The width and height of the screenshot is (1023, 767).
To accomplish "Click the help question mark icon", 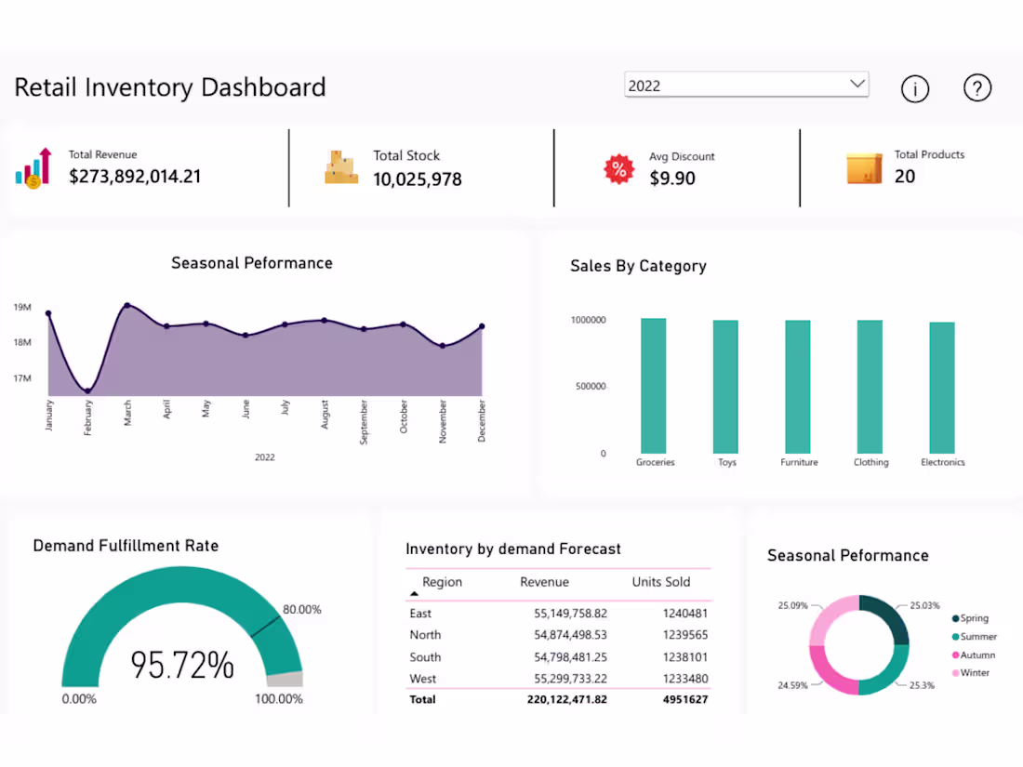I will coord(976,87).
